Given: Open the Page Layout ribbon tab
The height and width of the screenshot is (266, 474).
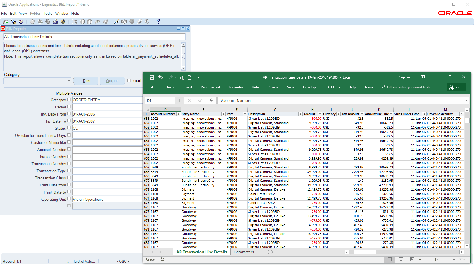Looking at the screenshot, I should tap(210, 87).
